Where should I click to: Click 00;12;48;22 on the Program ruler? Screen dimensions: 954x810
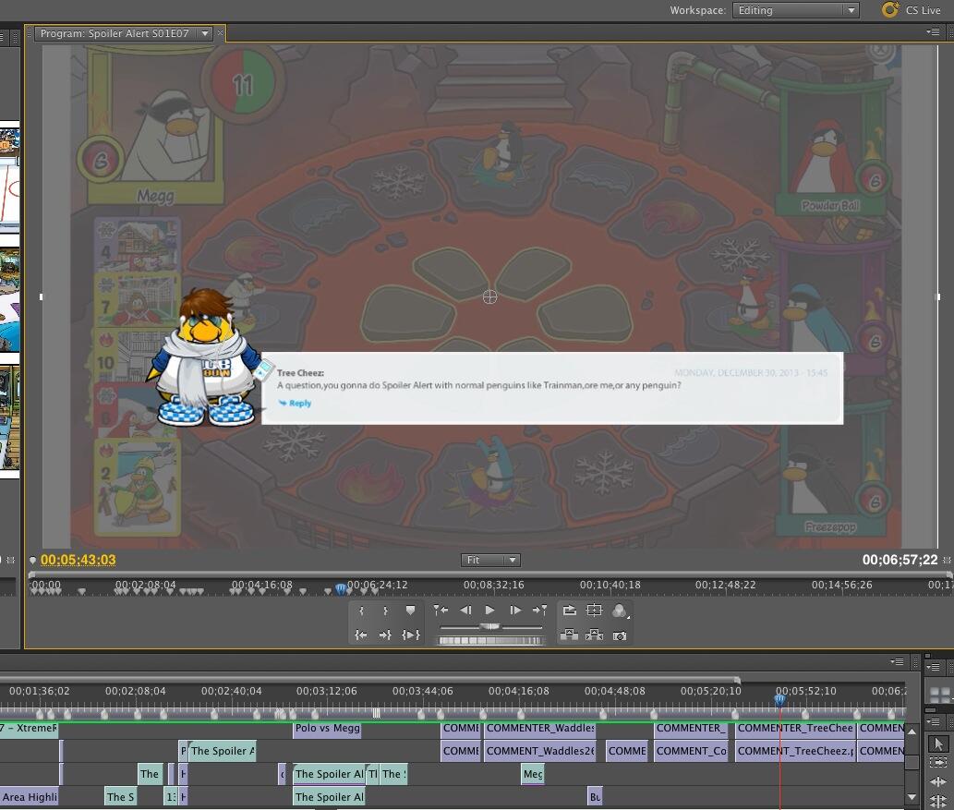[726, 585]
